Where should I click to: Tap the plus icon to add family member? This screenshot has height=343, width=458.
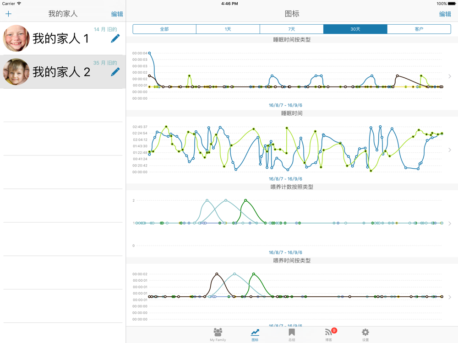coord(8,14)
